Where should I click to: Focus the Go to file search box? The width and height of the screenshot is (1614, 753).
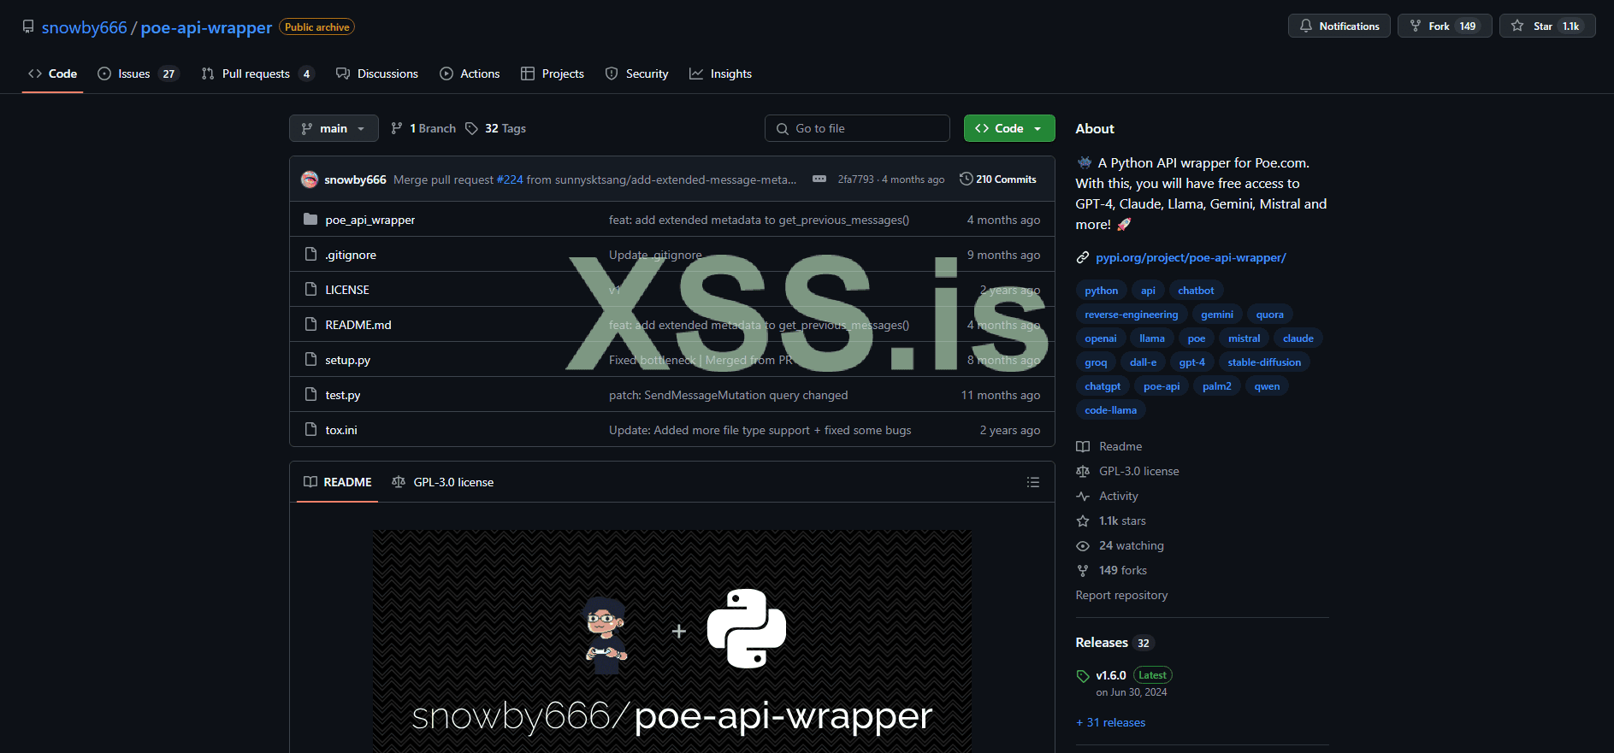point(857,128)
